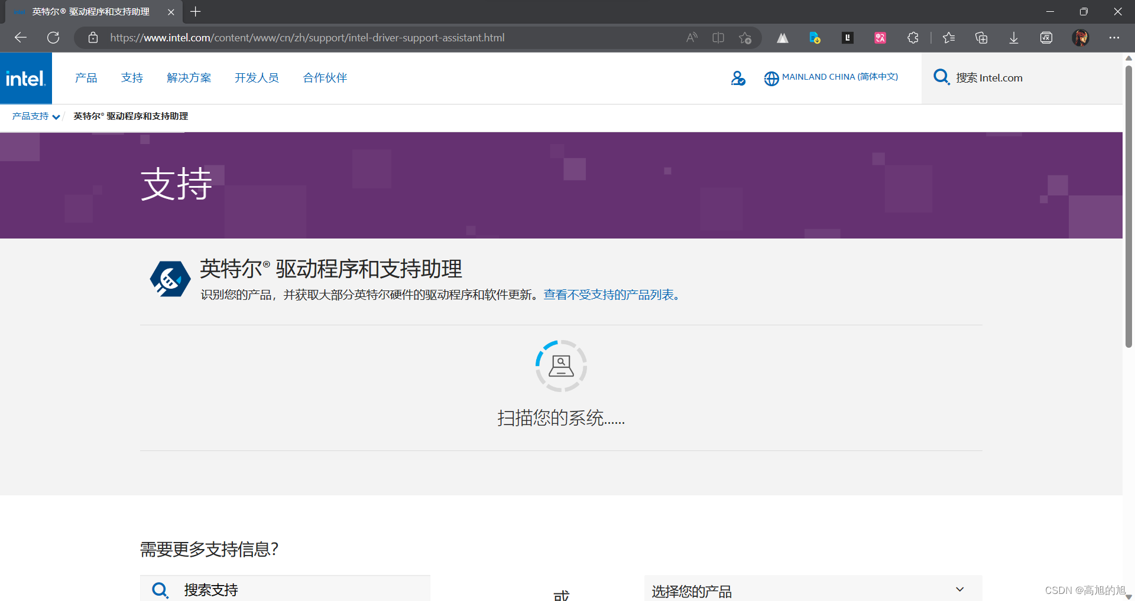Image resolution: width=1135 pixels, height=601 pixels.
Task: Open browser Settings and more menu
Action: pyautogui.click(x=1114, y=38)
